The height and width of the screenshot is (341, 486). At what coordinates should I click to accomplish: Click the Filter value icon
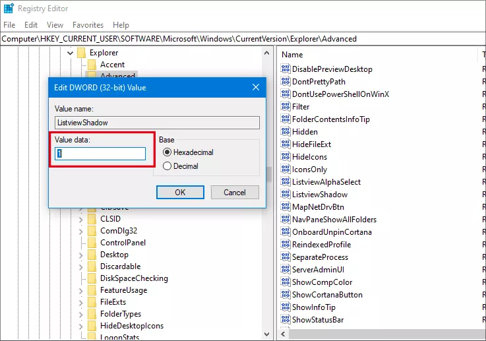[x=285, y=106]
